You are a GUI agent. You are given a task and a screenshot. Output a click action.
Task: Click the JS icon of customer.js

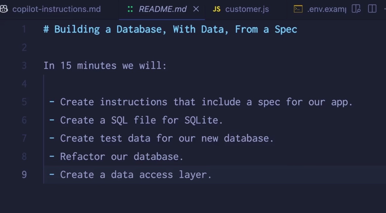click(x=217, y=9)
